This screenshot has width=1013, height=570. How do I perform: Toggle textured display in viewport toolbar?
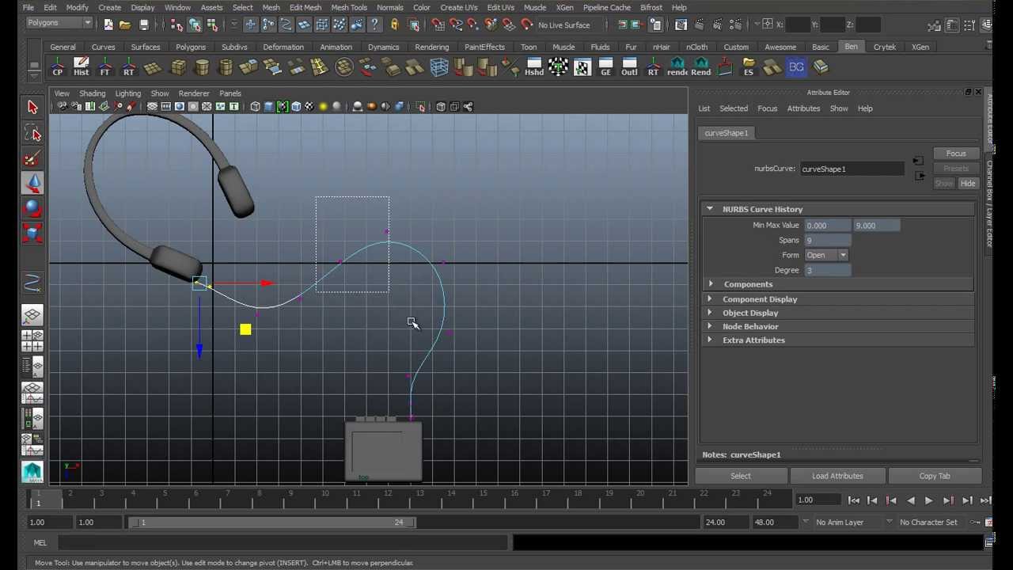[309, 107]
